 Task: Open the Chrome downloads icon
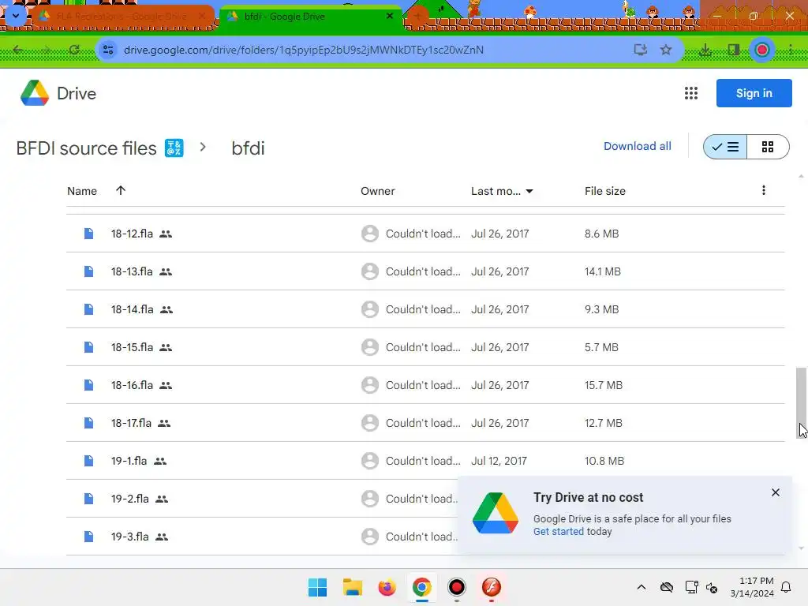(705, 50)
